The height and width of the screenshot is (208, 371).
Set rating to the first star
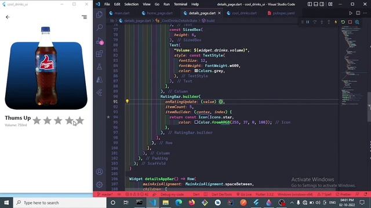[37, 121]
